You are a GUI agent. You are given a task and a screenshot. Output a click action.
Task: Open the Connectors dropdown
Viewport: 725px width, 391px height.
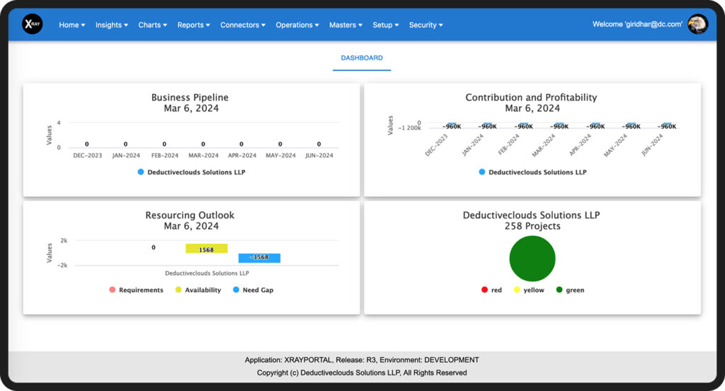click(243, 25)
